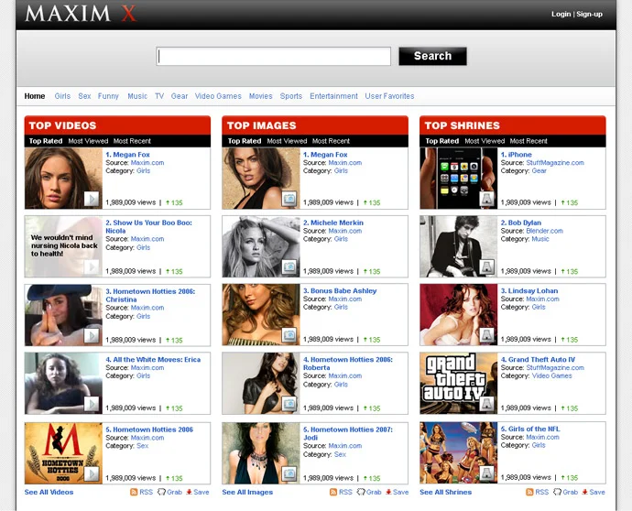Image resolution: width=632 pixels, height=511 pixels.
Task: Click the RSS icon under Top Videos
Action: [134, 492]
